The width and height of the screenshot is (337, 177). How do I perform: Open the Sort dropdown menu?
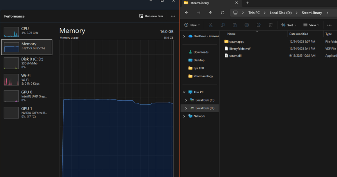coord(289,25)
